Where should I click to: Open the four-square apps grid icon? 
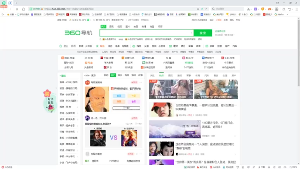277,9
